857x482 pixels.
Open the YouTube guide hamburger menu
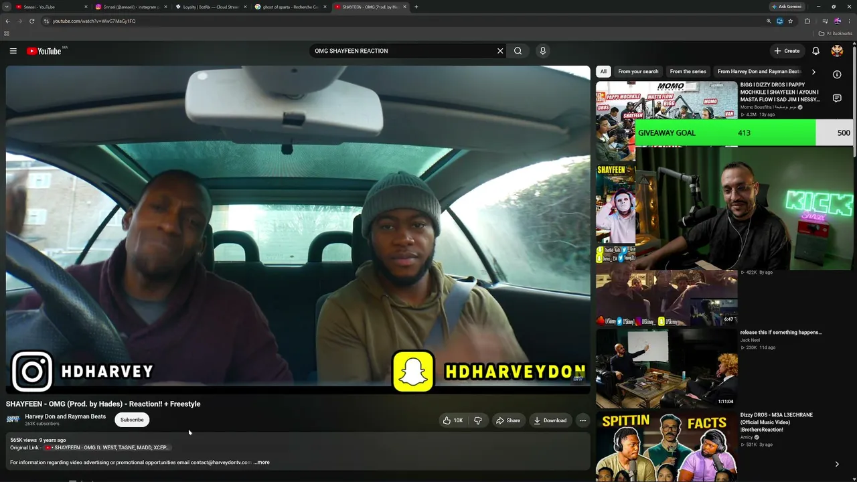[x=13, y=51]
